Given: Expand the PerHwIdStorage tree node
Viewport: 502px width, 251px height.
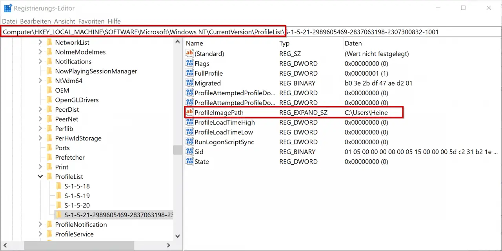Looking at the screenshot, I should tap(40, 138).
